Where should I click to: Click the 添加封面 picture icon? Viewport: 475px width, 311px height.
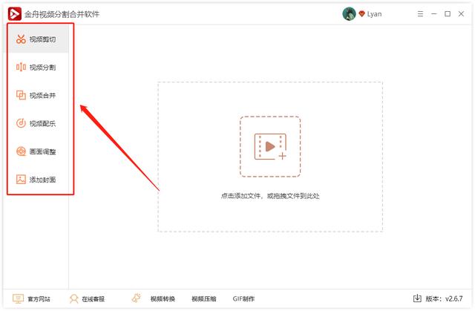click(21, 180)
